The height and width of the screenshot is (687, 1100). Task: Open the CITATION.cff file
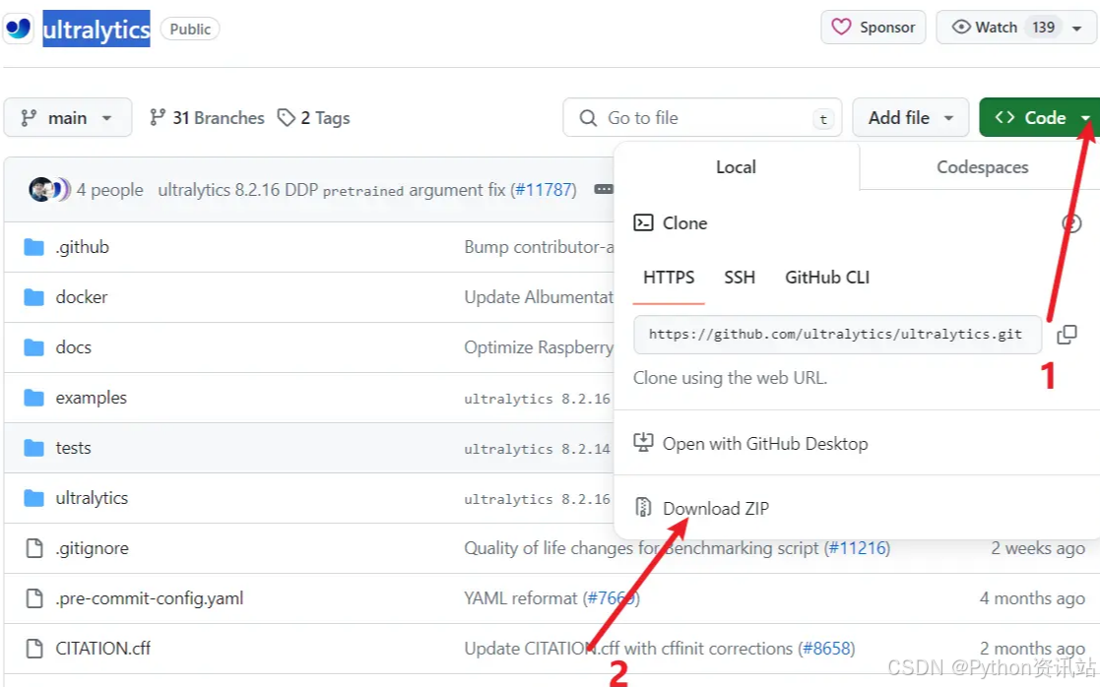click(103, 649)
